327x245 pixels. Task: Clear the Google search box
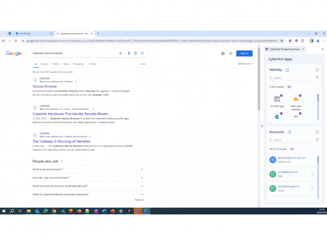pos(120,53)
